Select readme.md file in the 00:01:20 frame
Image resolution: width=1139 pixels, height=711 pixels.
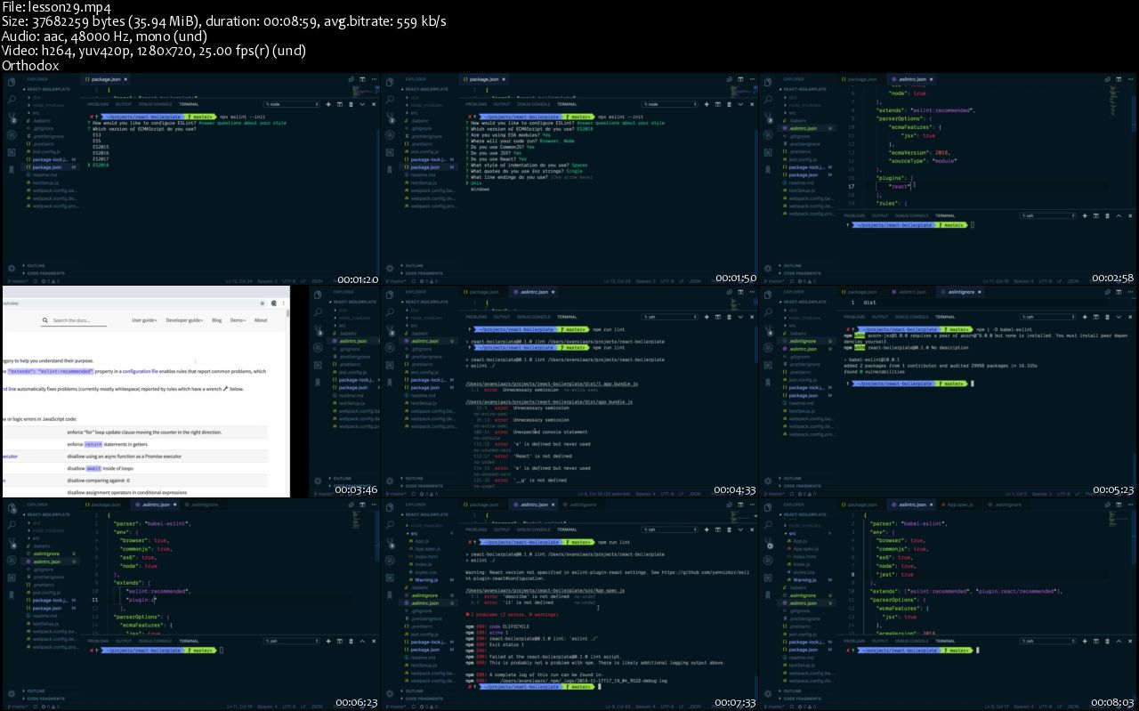(44, 174)
